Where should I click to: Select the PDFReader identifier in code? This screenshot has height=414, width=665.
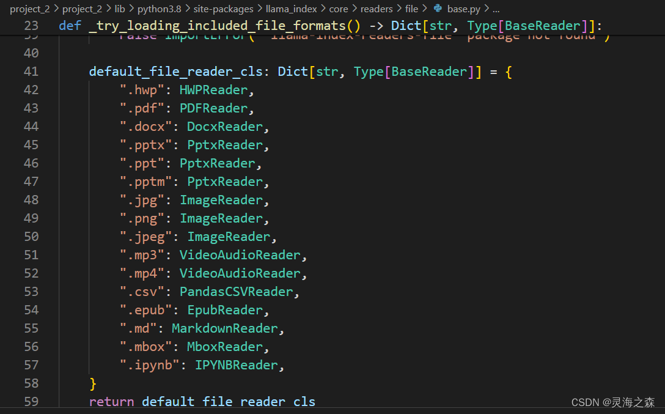[213, 108]
